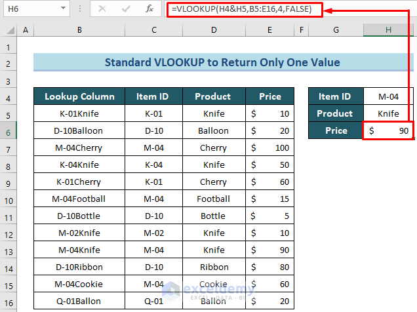This screenshot has height=312, width=417.
Task: Select cell 'K-01Knife'
Action: click(x=79, y=113)
